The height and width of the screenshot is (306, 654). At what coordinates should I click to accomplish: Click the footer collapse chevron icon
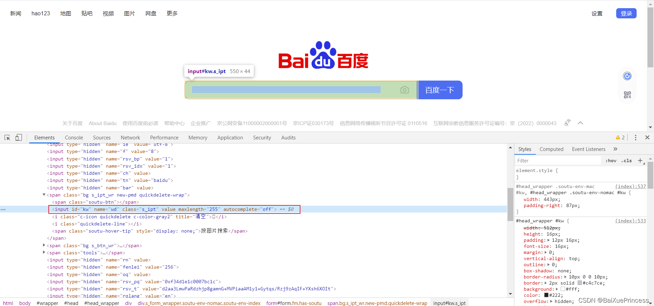pyautogui.click(x=580, y=123)
